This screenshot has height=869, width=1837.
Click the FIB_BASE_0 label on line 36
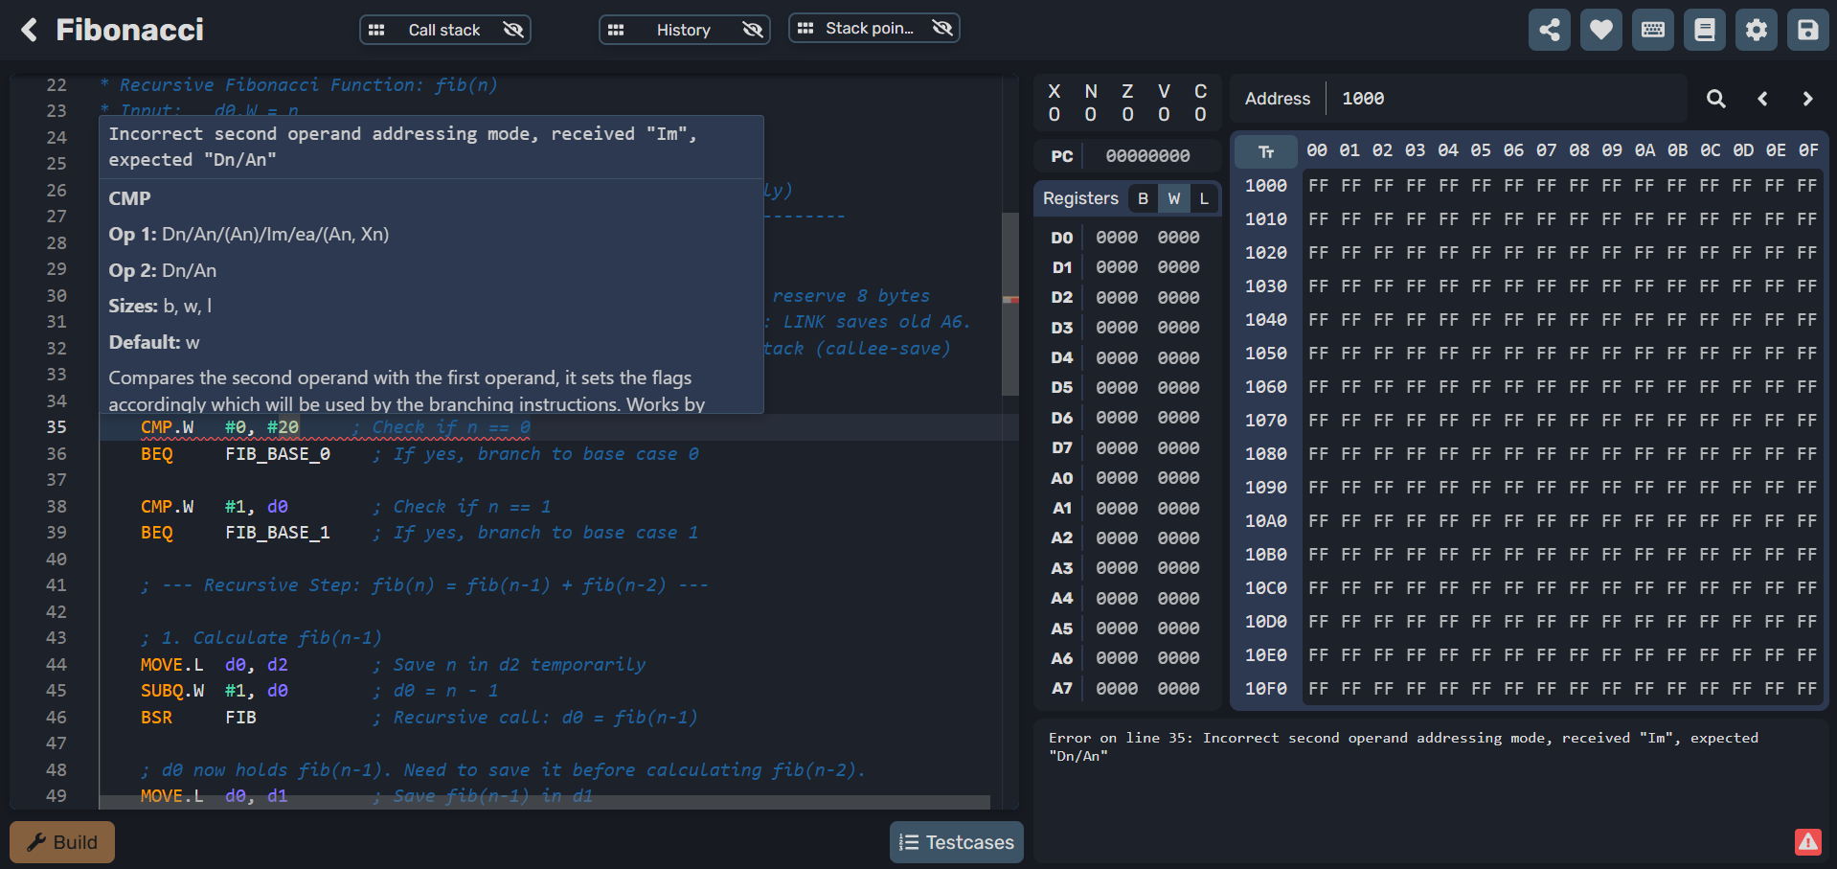click(x=278, y=454)
